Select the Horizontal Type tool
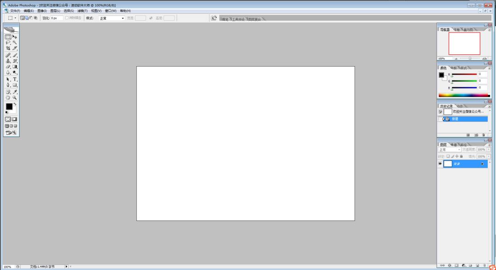This screenshot has width=496, height=270. point(15,79)
